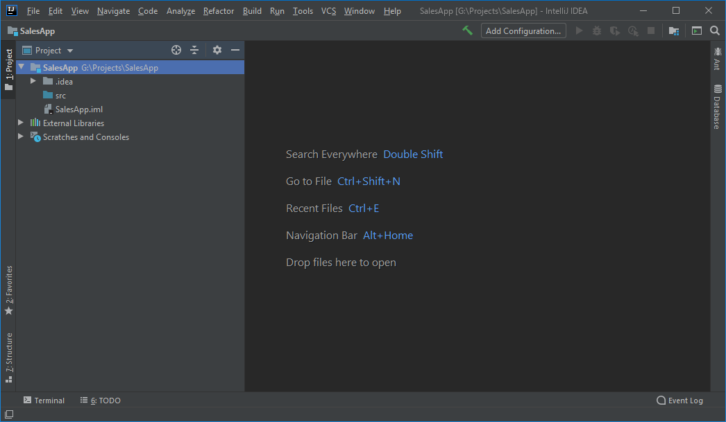Open the VCS menu
This screenshot has height=422, width=726.
[x=329, y=10]
